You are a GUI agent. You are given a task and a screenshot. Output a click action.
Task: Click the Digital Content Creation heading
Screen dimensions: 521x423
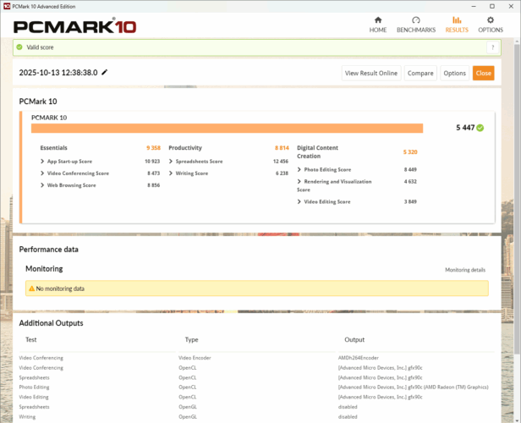point(317,151)
